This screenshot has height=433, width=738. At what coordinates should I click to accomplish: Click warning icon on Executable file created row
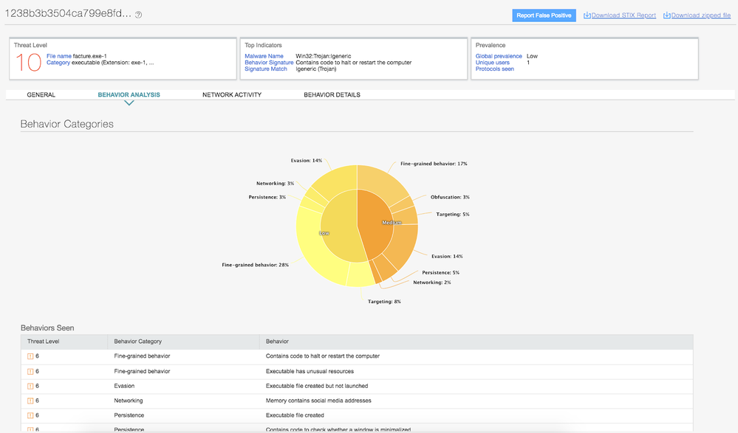tap(30, 415)
